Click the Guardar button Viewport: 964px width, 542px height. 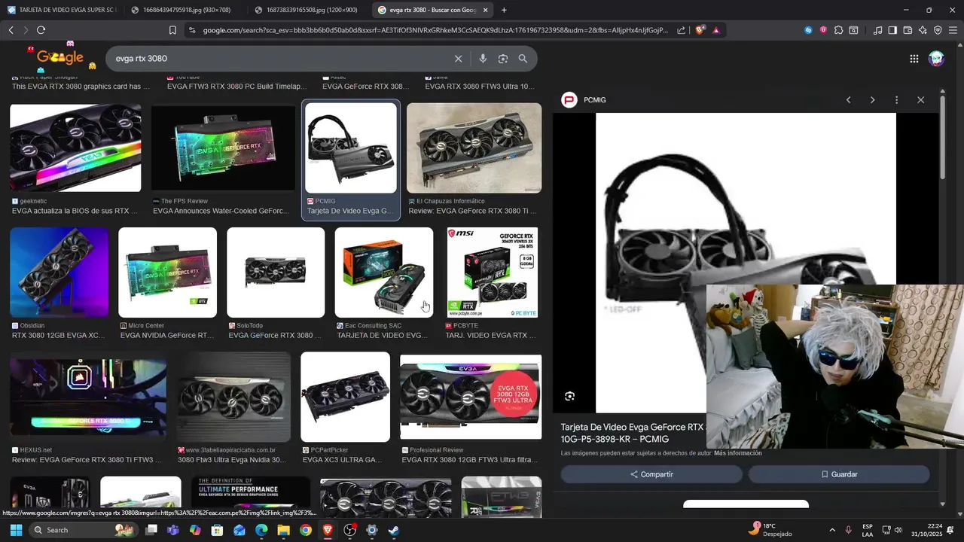[x=839, y=474]
